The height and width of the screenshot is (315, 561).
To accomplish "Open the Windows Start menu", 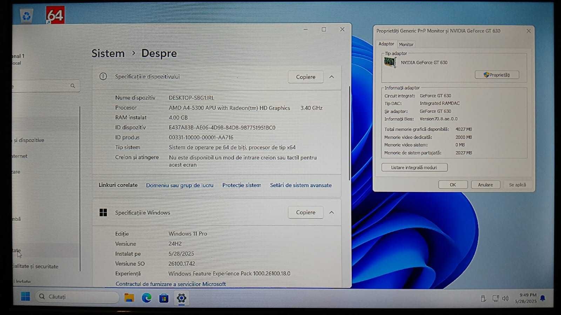I will 25,297.
